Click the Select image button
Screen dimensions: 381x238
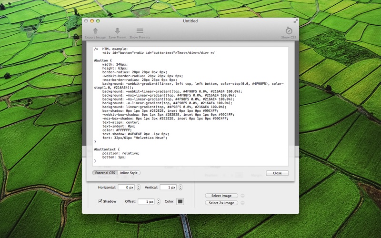click(x=221, y=196)
